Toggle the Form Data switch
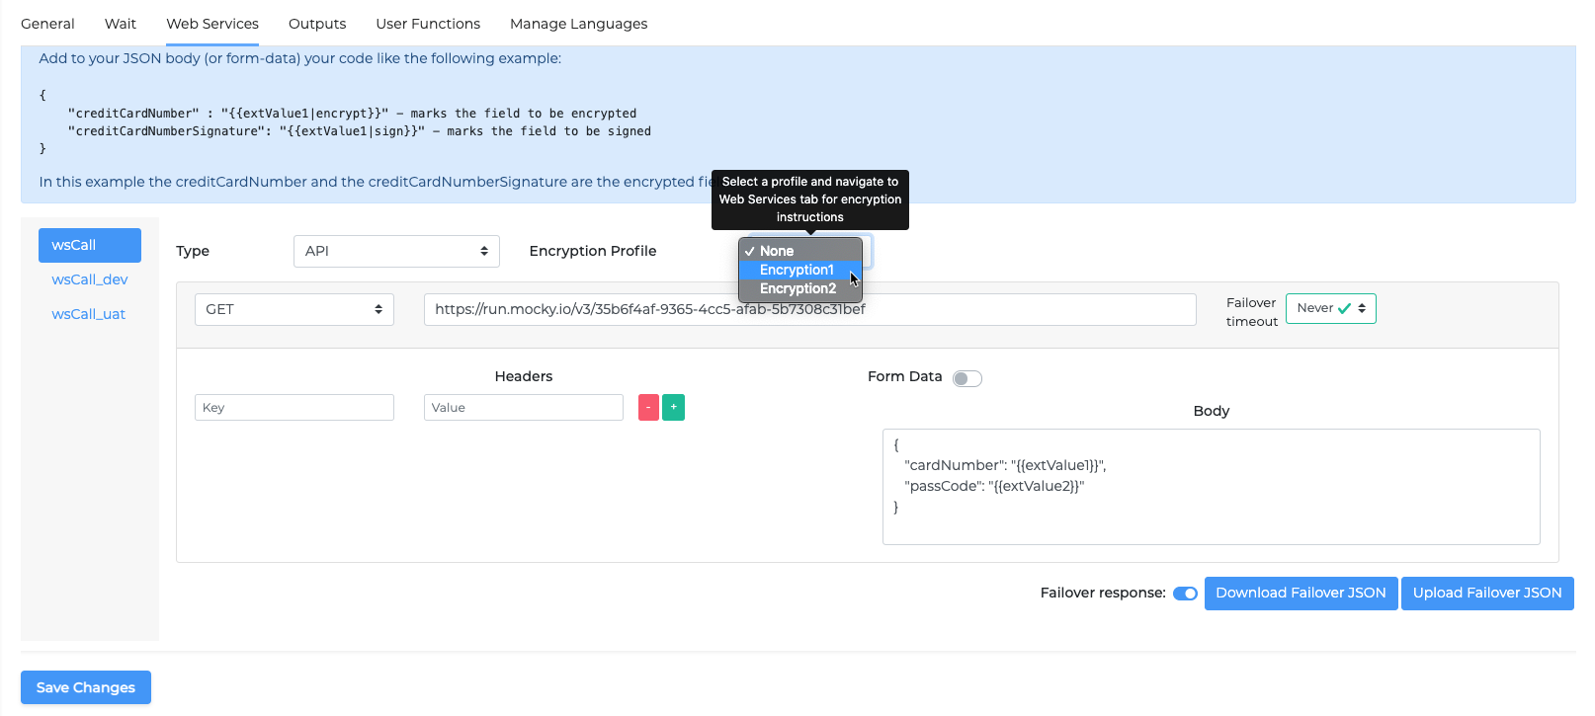This screenshot has height=716, width=1595. 966,378
